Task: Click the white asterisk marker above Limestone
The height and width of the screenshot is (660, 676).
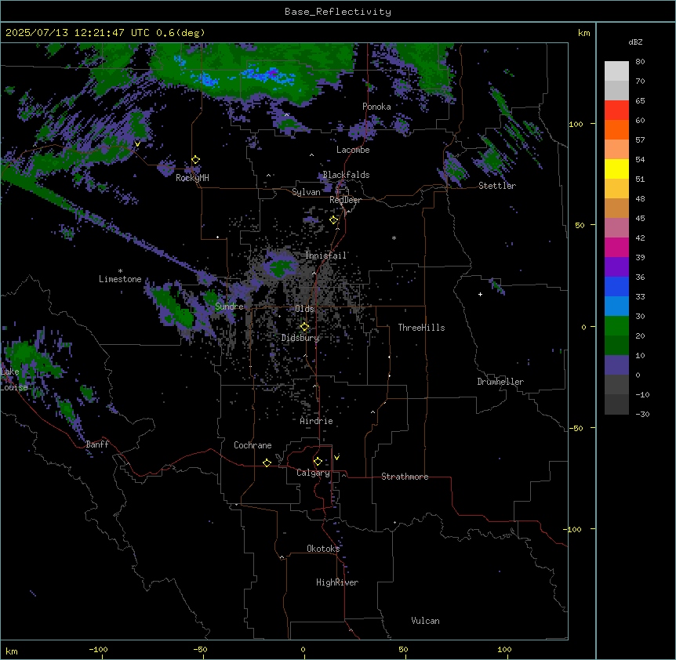Action: point(120,271)
